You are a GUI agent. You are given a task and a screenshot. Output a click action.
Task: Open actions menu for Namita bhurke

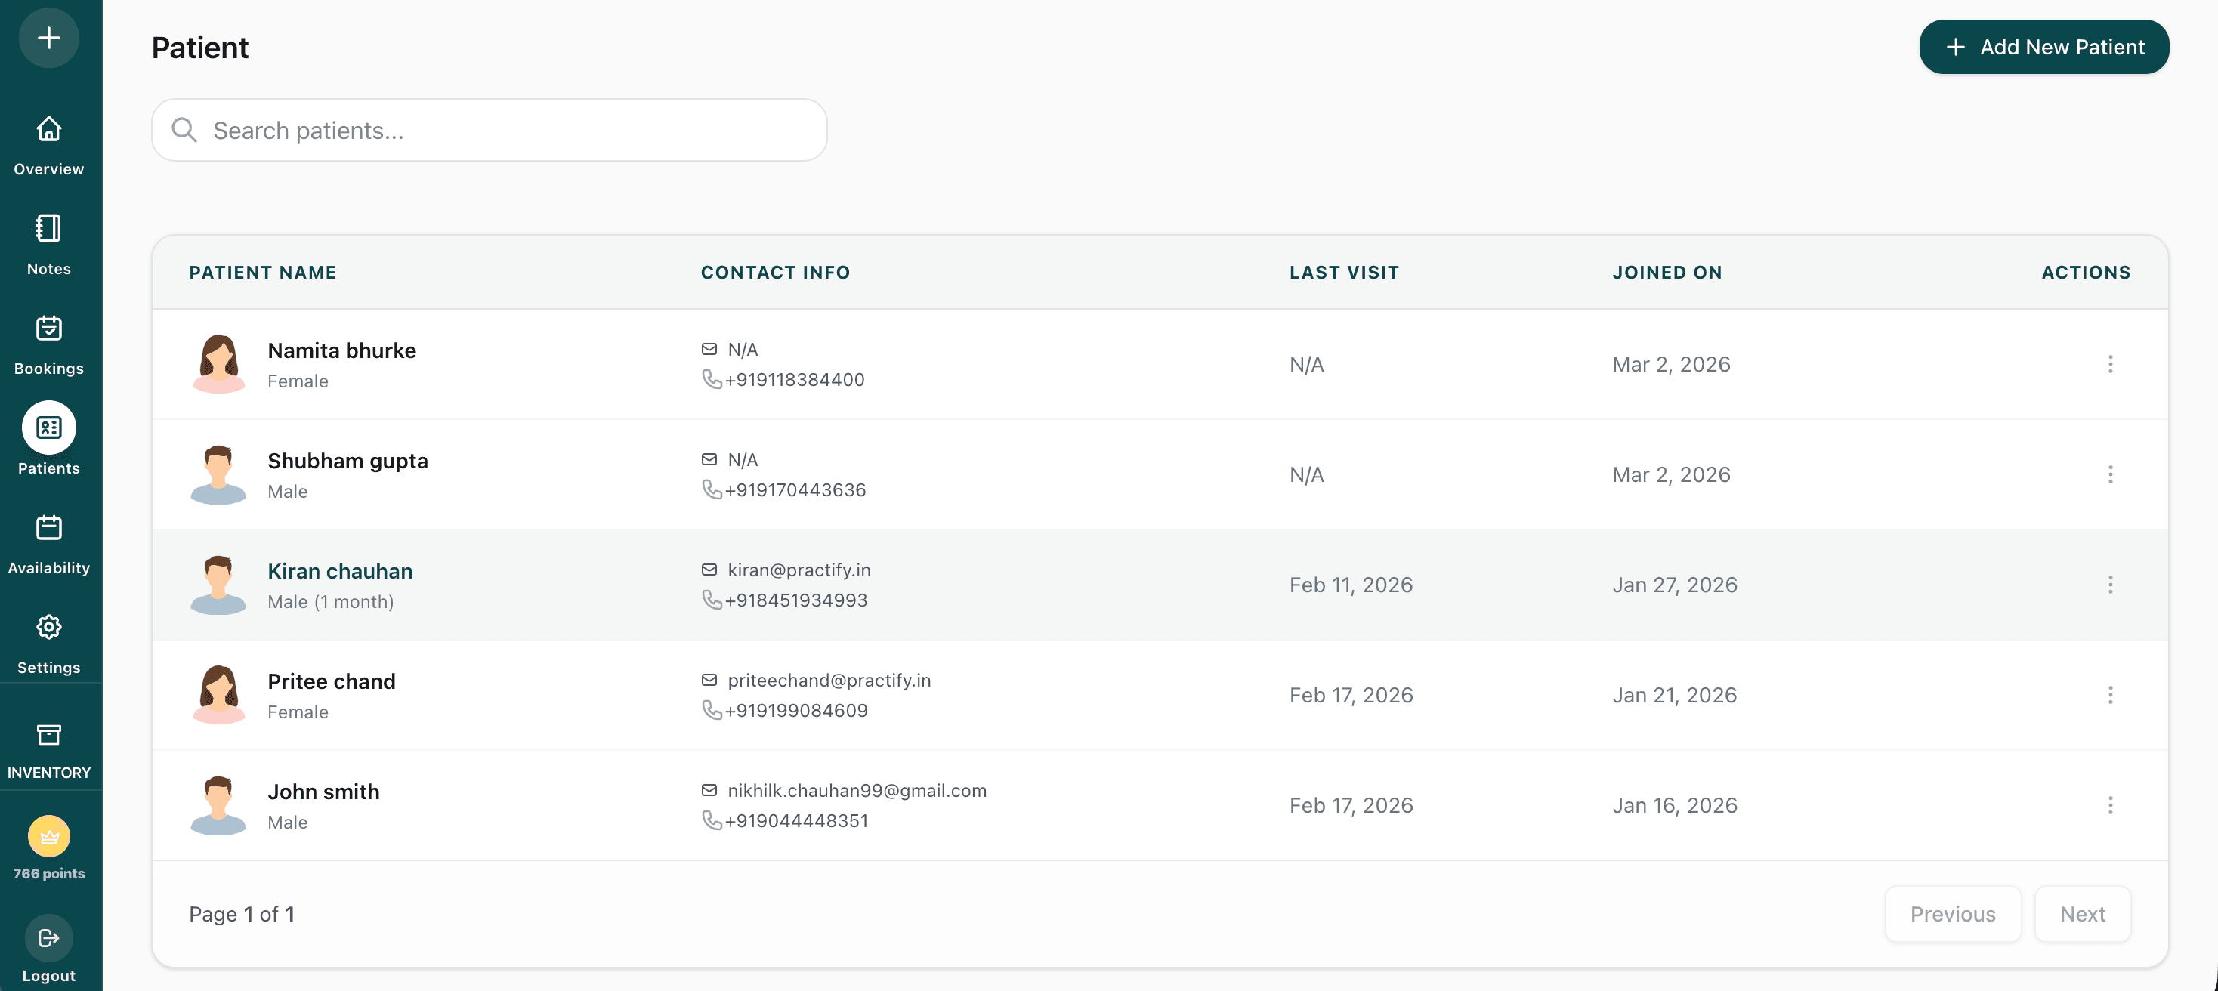(2111, 364)
